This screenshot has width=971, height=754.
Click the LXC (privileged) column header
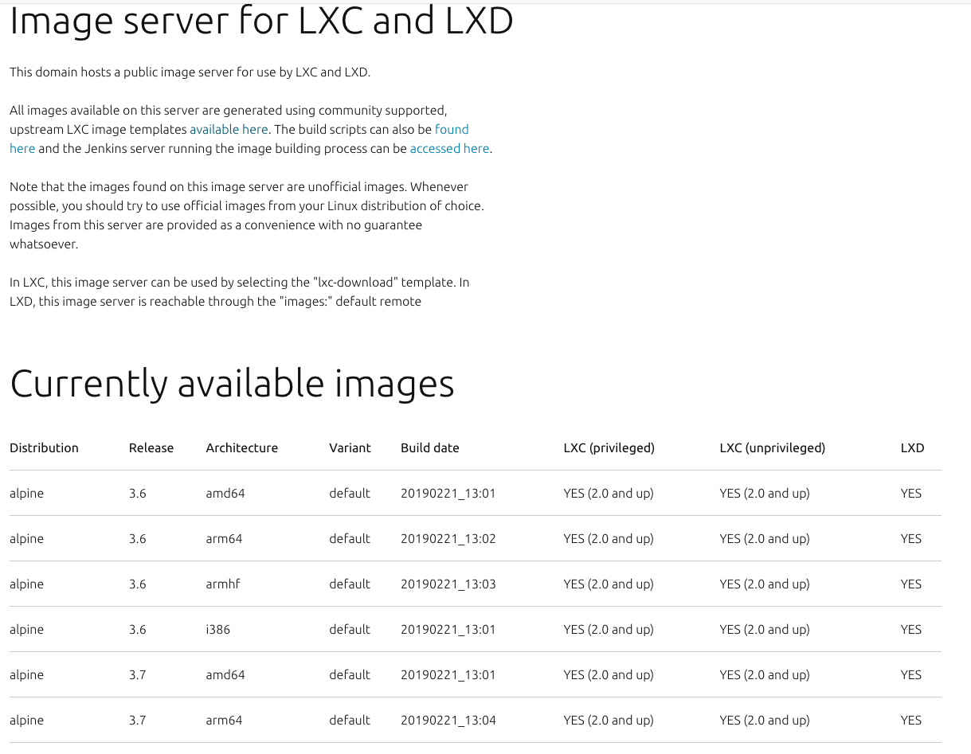click(x=609, y=447)
